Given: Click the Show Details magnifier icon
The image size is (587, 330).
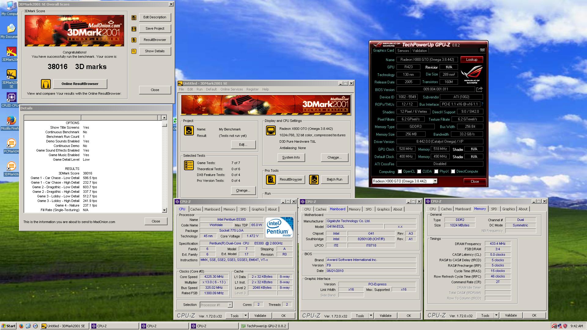Looking at the screenshot, I should pos(134,51).
